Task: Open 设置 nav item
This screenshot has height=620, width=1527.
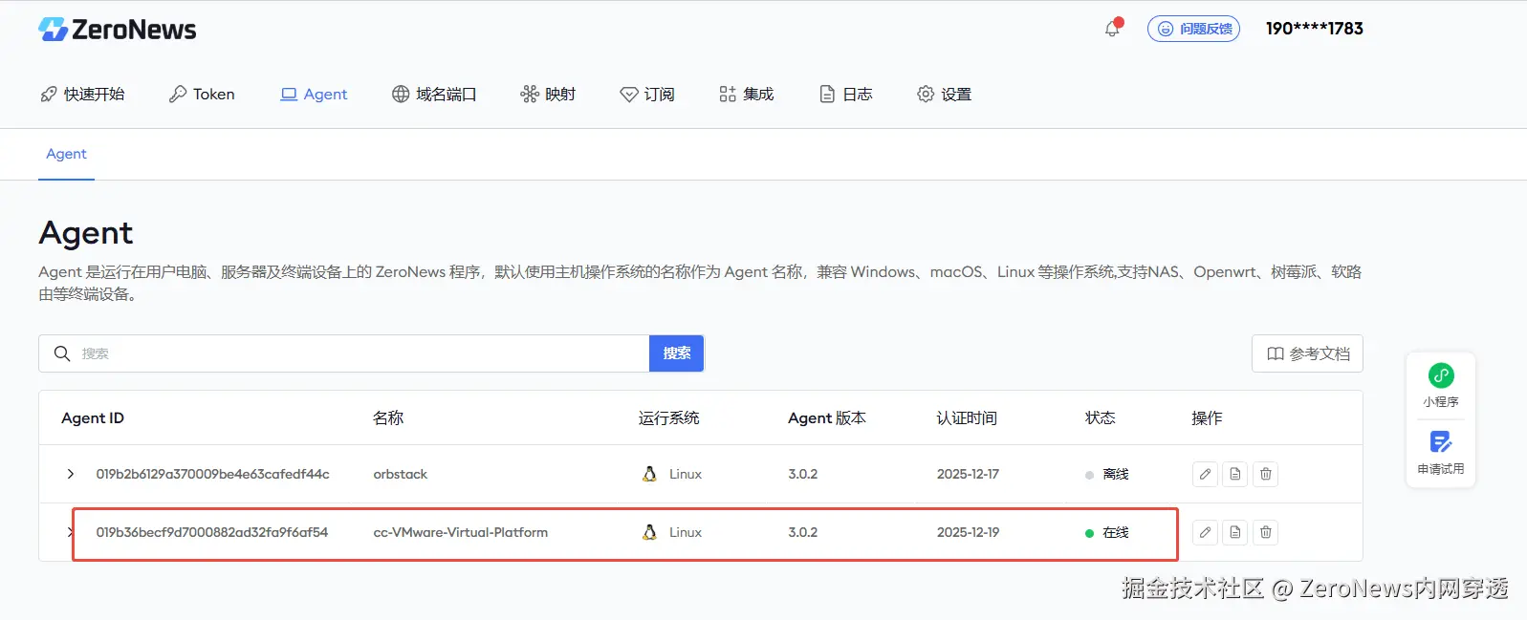Action: [x=945, y=94]
